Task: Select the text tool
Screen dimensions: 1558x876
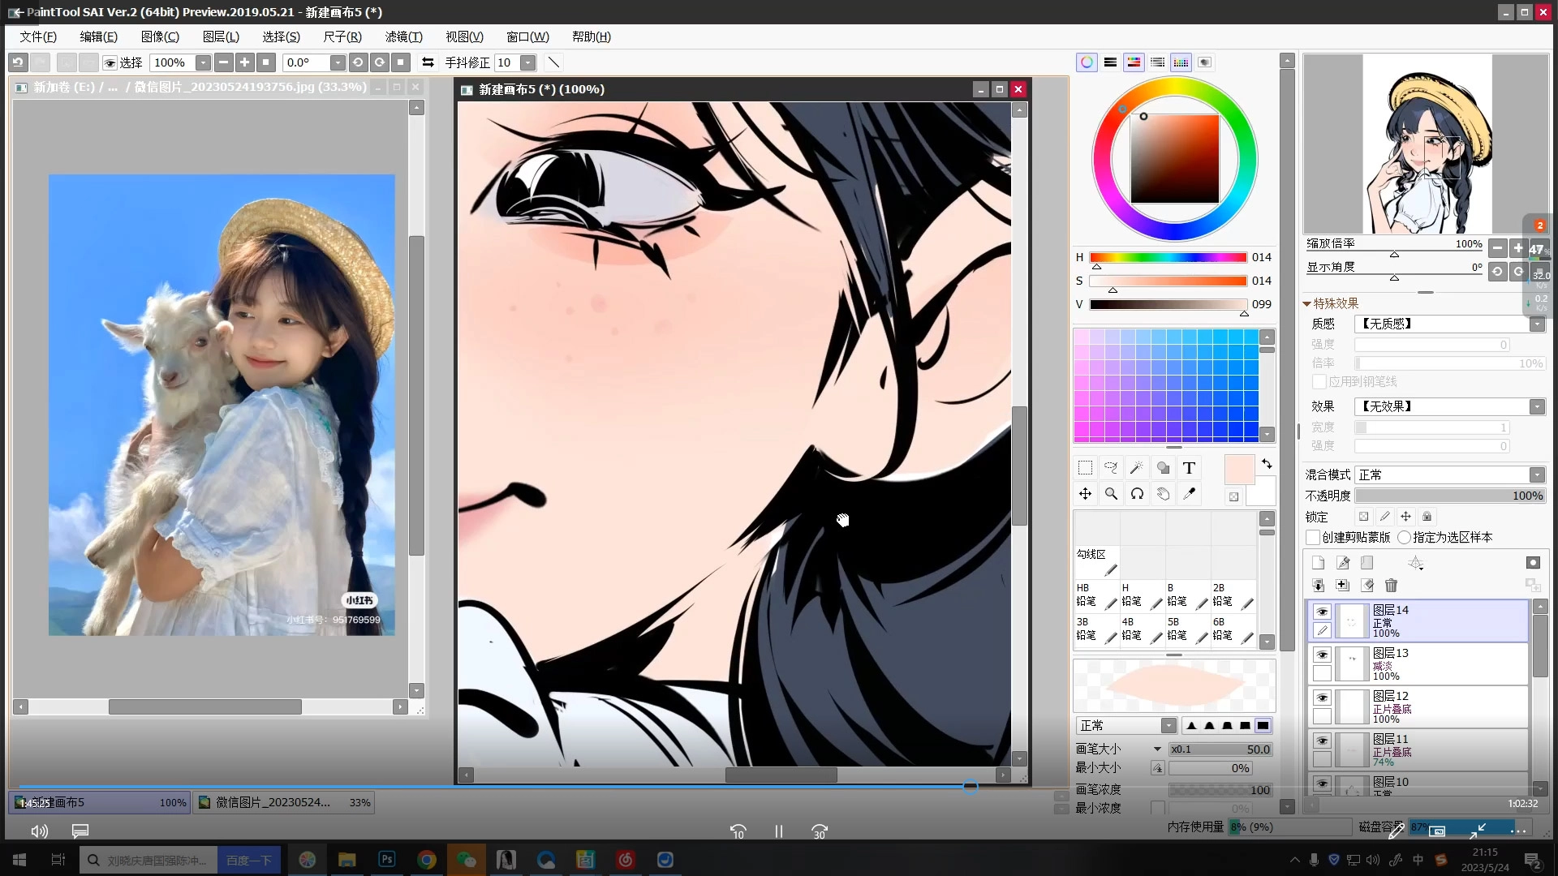Action: pyautogui.click(x=1189, y=468)
